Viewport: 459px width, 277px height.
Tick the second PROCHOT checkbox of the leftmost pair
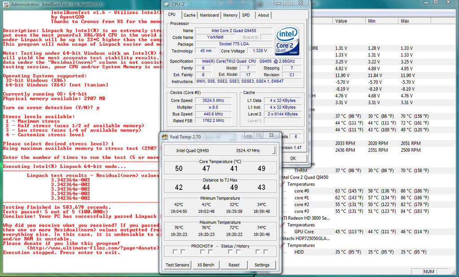pyautogui.click(x=183, y=252)
